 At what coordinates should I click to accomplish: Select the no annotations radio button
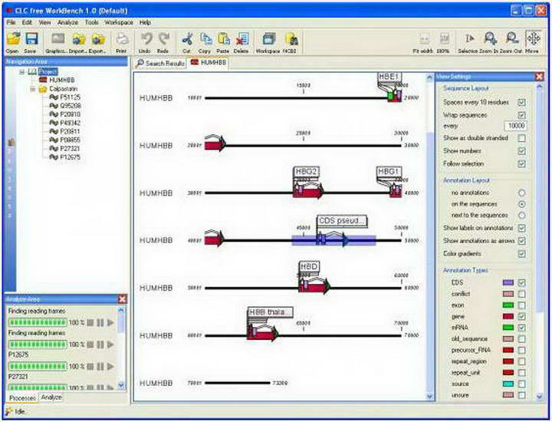pos(522,193)
